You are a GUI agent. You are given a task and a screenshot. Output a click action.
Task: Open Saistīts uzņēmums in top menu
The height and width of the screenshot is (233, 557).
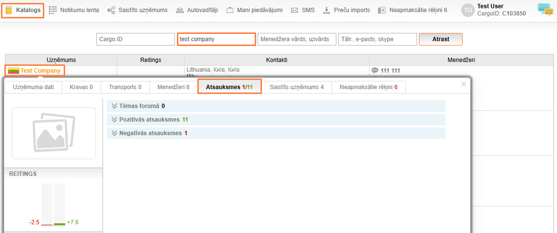pyautogui.click(x=138, y=10)
